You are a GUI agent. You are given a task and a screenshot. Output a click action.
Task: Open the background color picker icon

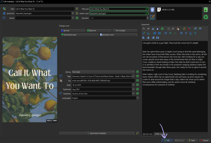(x=184, y=29)
